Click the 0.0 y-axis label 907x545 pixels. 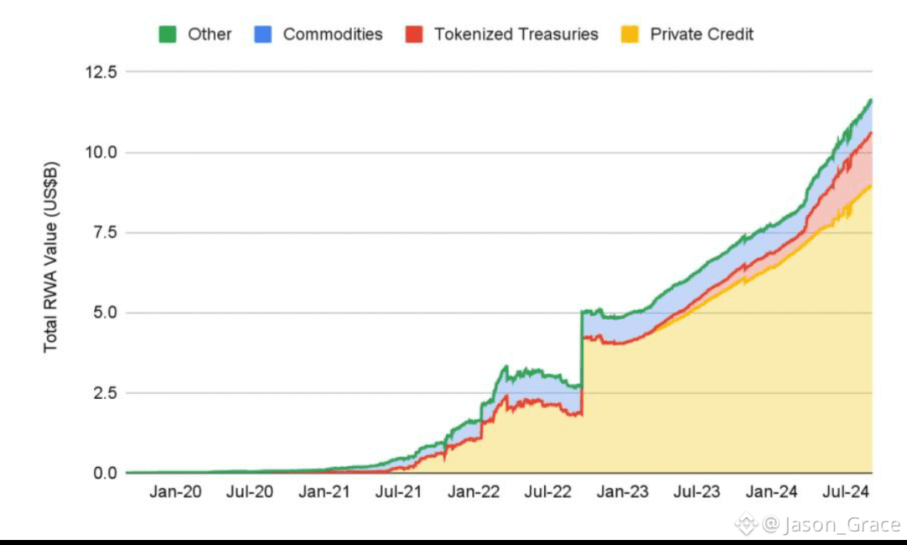tap(105, 474)
